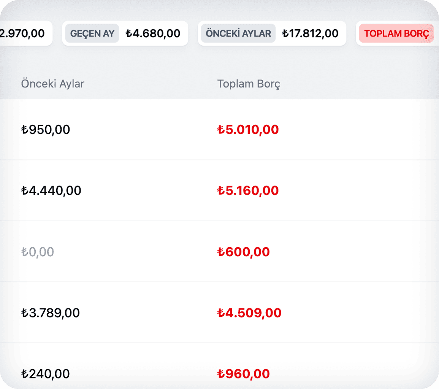Click the ₺4.680,00 summary amount
The width and height of the screenshot is (439, 389).
[153, 33]
